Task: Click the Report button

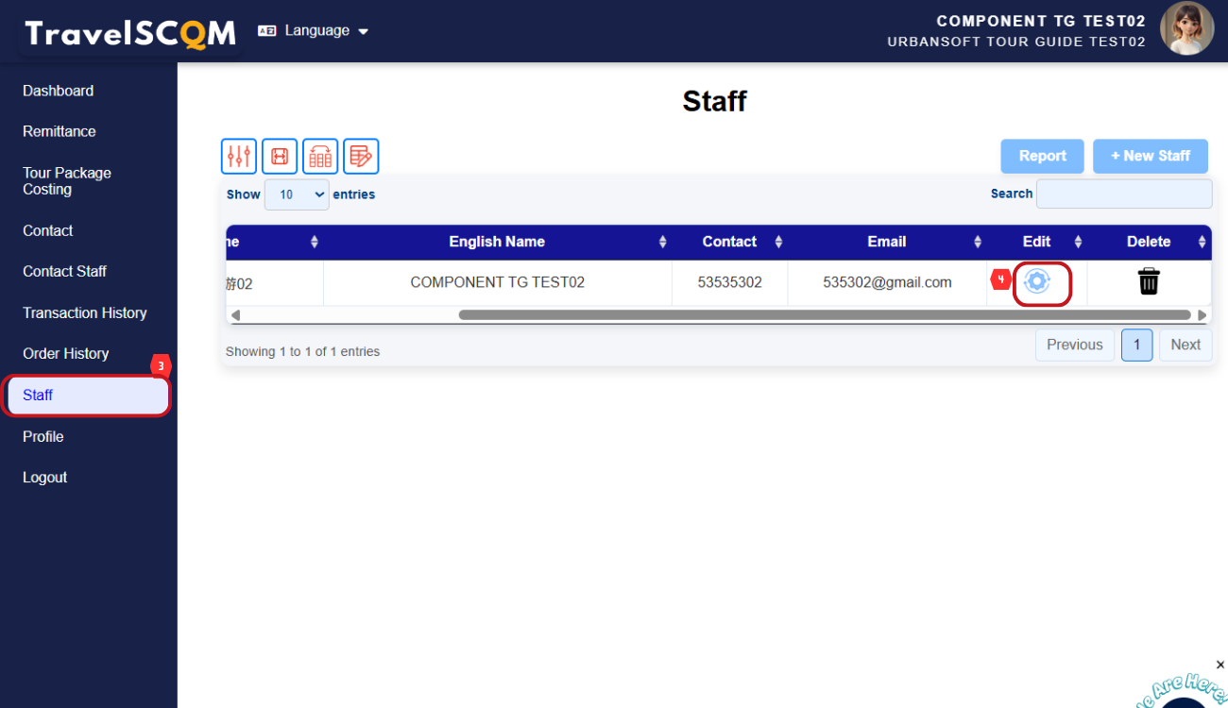Action: click(x=1042, y=156)
